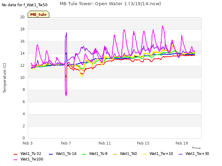Screen dimensions: 222x166
Task: Click the 2 y-axis tick label
Action: point(24,126)
